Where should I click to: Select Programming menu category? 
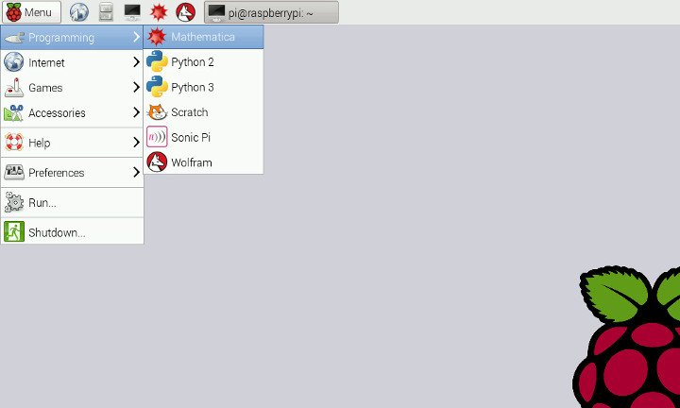(x=72, y=37)
